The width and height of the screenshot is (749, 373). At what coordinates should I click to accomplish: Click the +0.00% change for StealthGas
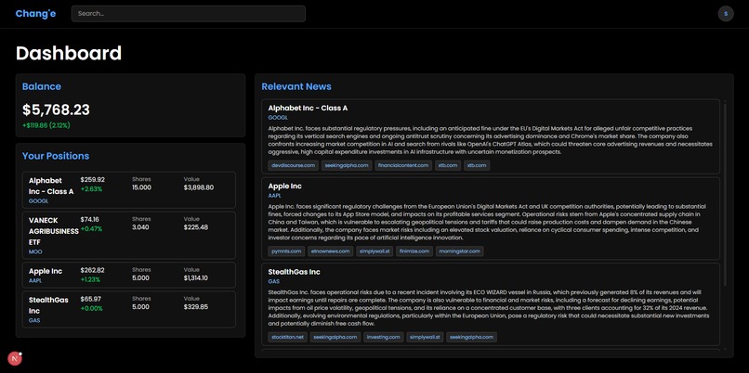(92, 309)
